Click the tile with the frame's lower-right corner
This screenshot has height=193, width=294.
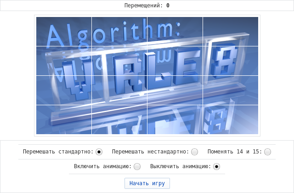tap(231, 90)
